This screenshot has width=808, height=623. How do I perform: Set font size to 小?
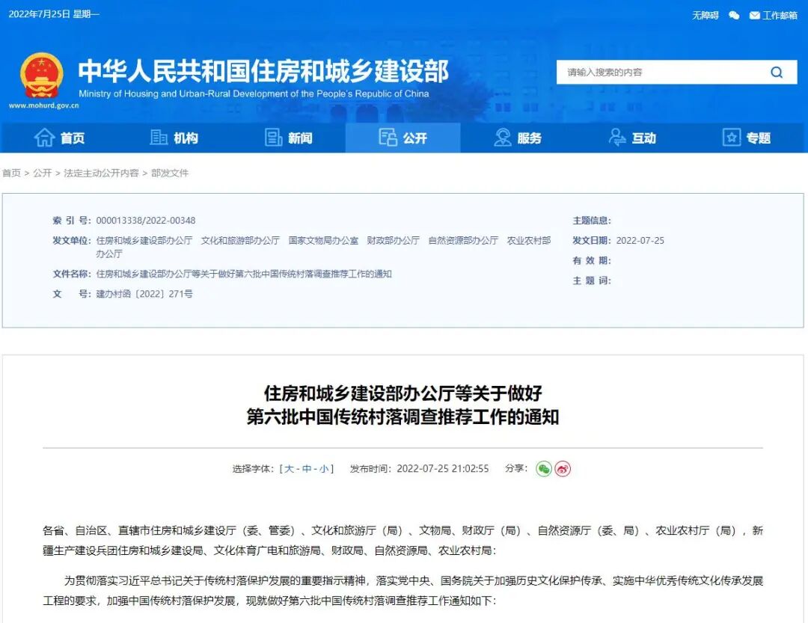pyautogui.click(x=324, y=469)
